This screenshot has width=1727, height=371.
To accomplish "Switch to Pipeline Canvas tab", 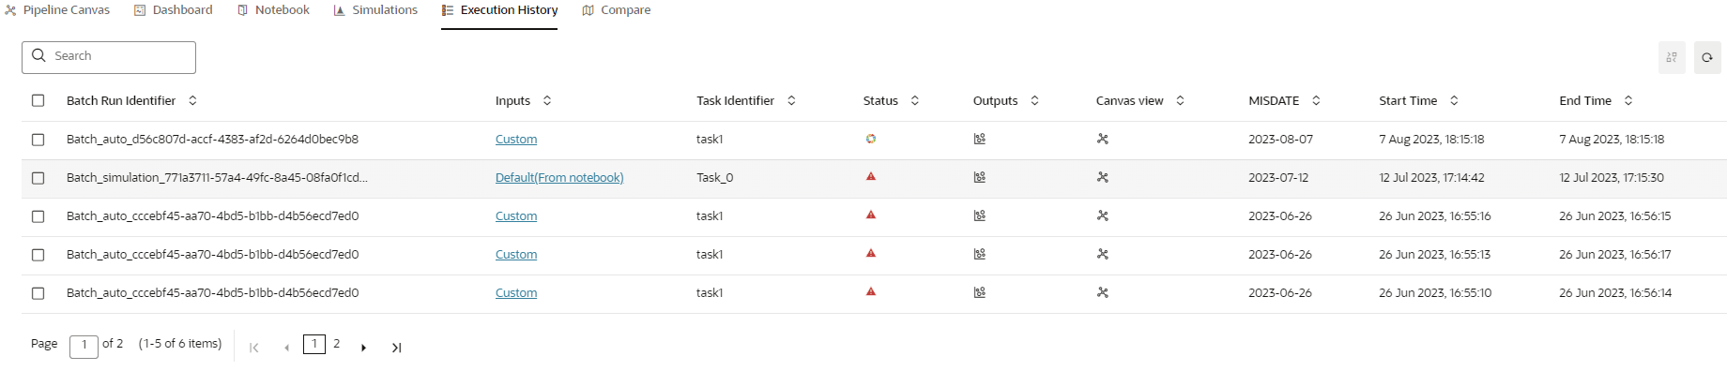I will tap(57, 10).
